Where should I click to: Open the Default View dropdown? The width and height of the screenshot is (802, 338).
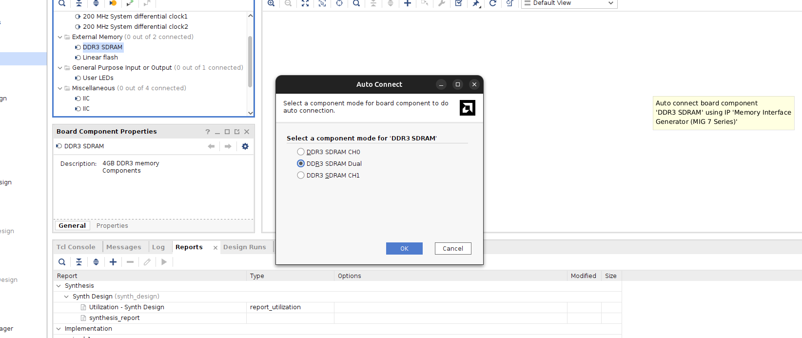tap(569, 3)
